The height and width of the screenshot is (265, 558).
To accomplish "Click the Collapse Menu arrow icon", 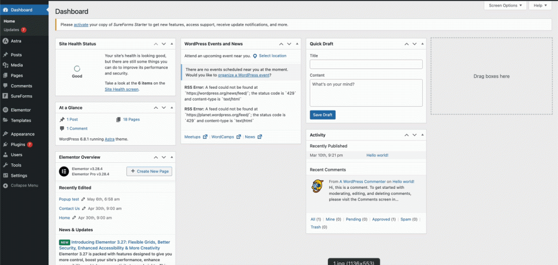I will tap(5, 186).
